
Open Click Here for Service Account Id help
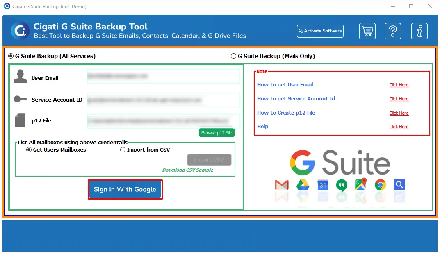coord(399,99)
